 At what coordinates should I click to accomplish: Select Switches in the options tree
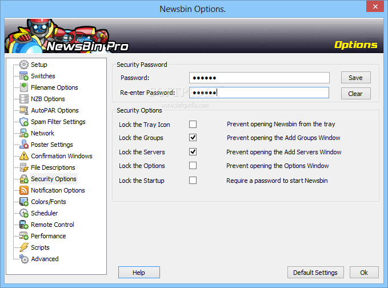pos(43,76)
